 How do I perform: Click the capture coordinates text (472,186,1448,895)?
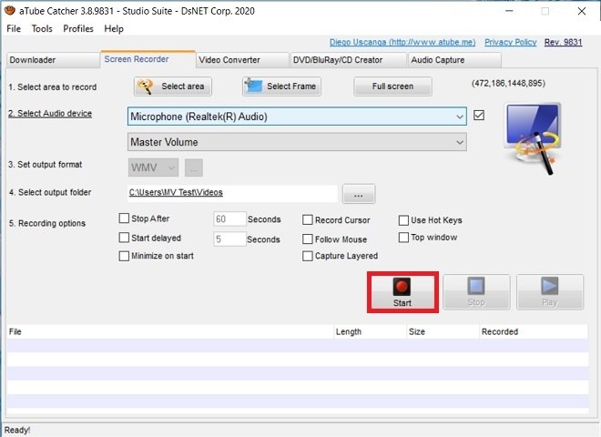pyautogui.click(x=508, y=83)
